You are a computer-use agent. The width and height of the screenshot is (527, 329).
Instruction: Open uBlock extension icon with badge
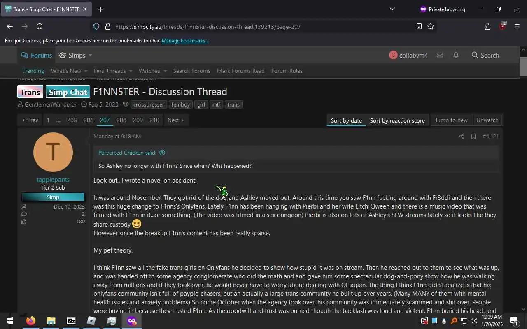(x=502, y=25)
